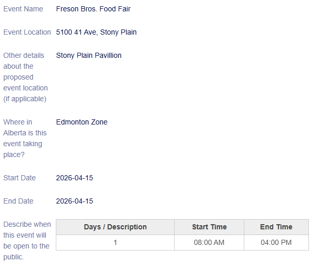Image resolution: width=312 pixels, height=264 pixels.
Task: Click the End Time column header
Action: point(276,227)
